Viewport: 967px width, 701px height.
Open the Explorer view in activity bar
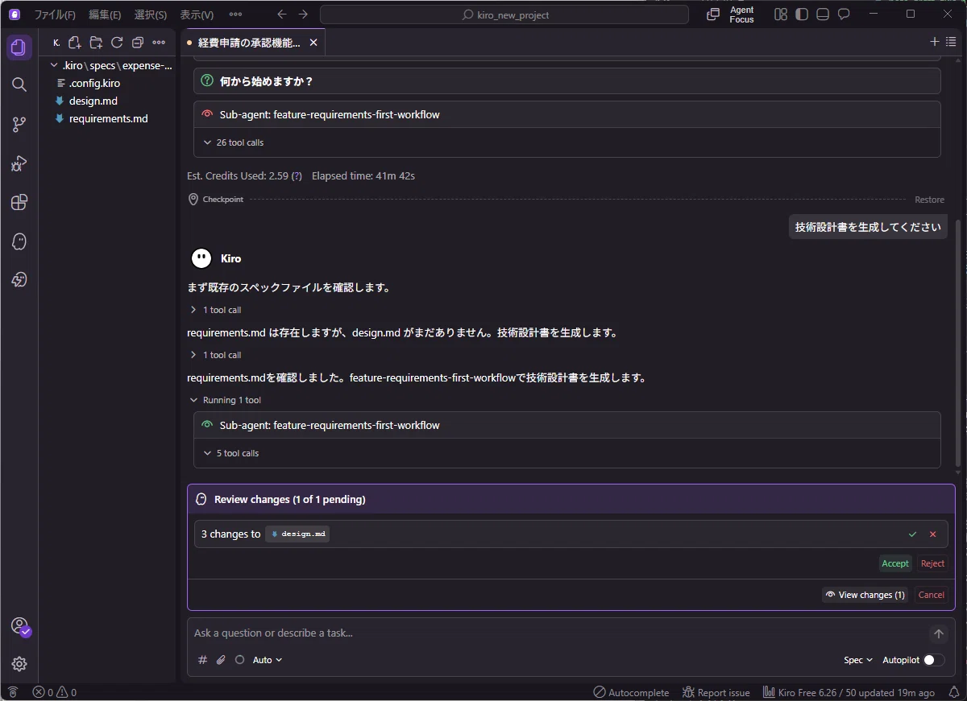pyautogui.click(x=19, y=47)
